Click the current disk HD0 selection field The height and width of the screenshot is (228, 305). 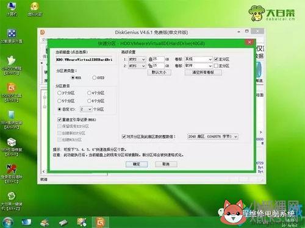click(x=84, y=60)
